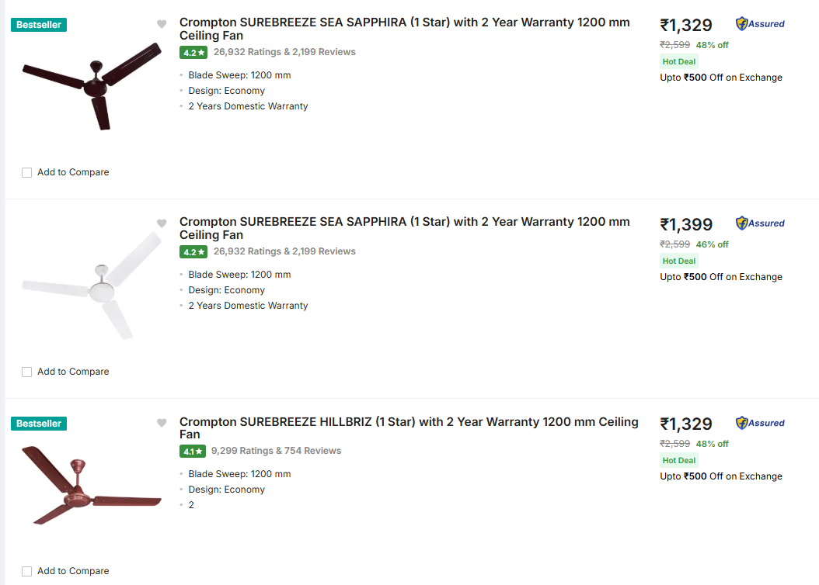Click 4.1 star rating badge of Hillbriz fan

[x=193, y=452]
